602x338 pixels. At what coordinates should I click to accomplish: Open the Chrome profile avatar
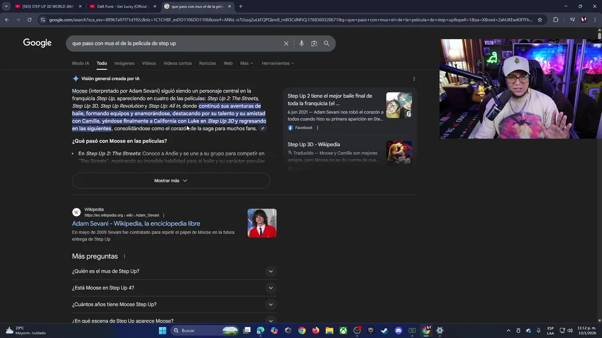click(x=584, y=20)
